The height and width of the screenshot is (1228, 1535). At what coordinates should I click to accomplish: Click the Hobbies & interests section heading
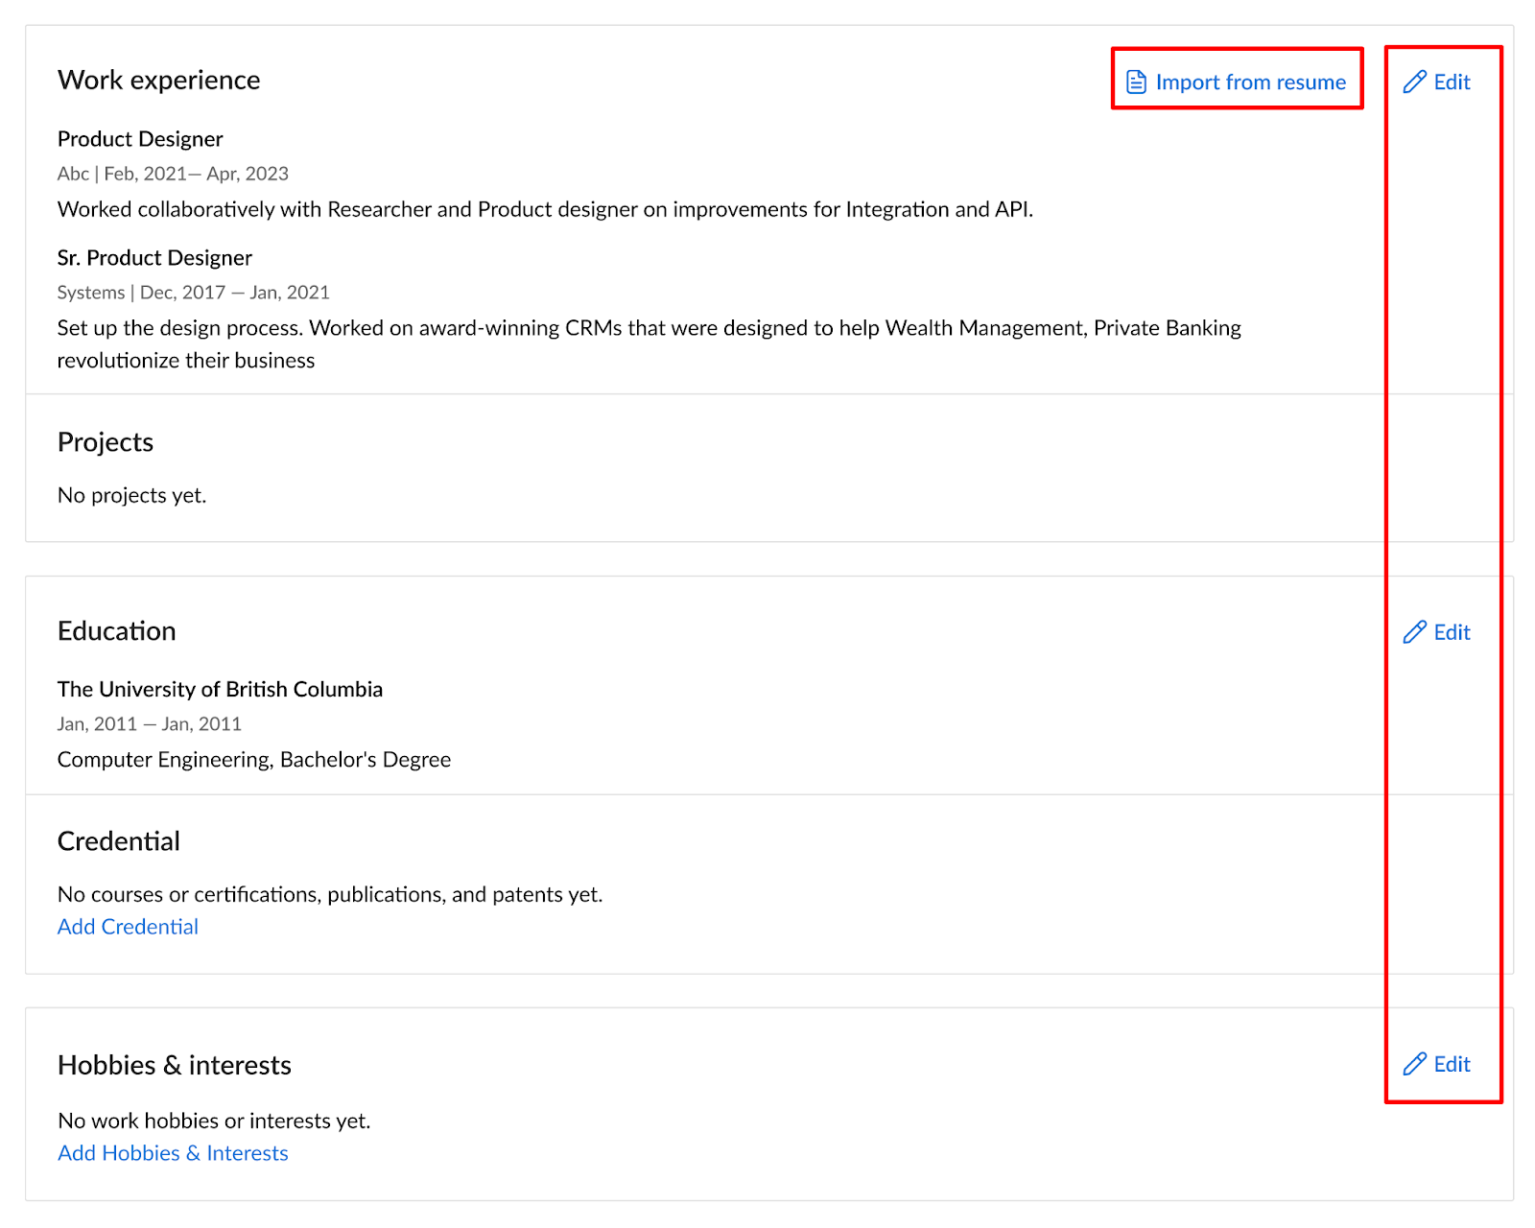(x=175, y=1065)
